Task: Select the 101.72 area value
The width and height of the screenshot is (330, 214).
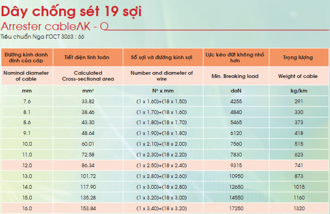Action: [88, 176]
